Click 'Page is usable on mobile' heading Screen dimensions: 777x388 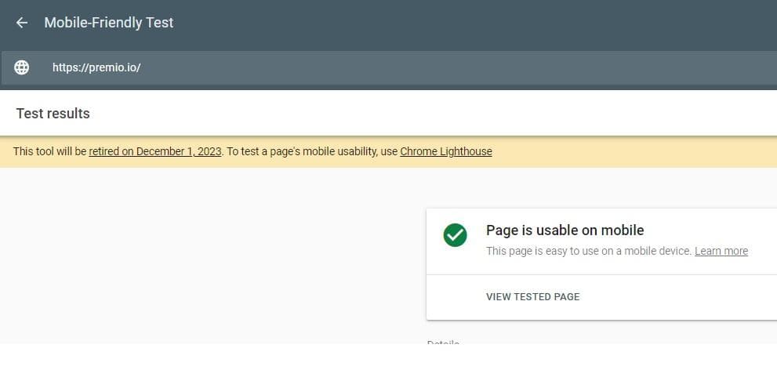pyautogui.click(x=565, y=230)
